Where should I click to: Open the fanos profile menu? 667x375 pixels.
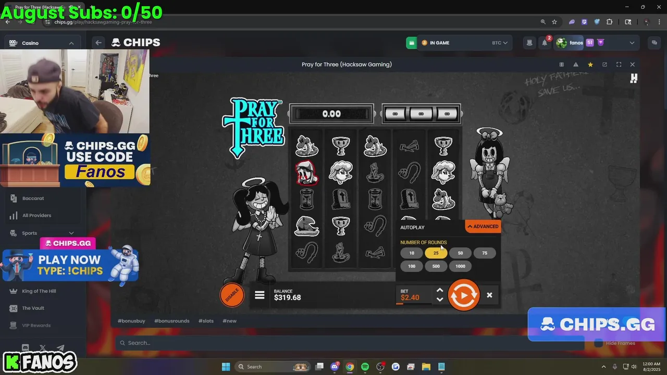(597, 43)
